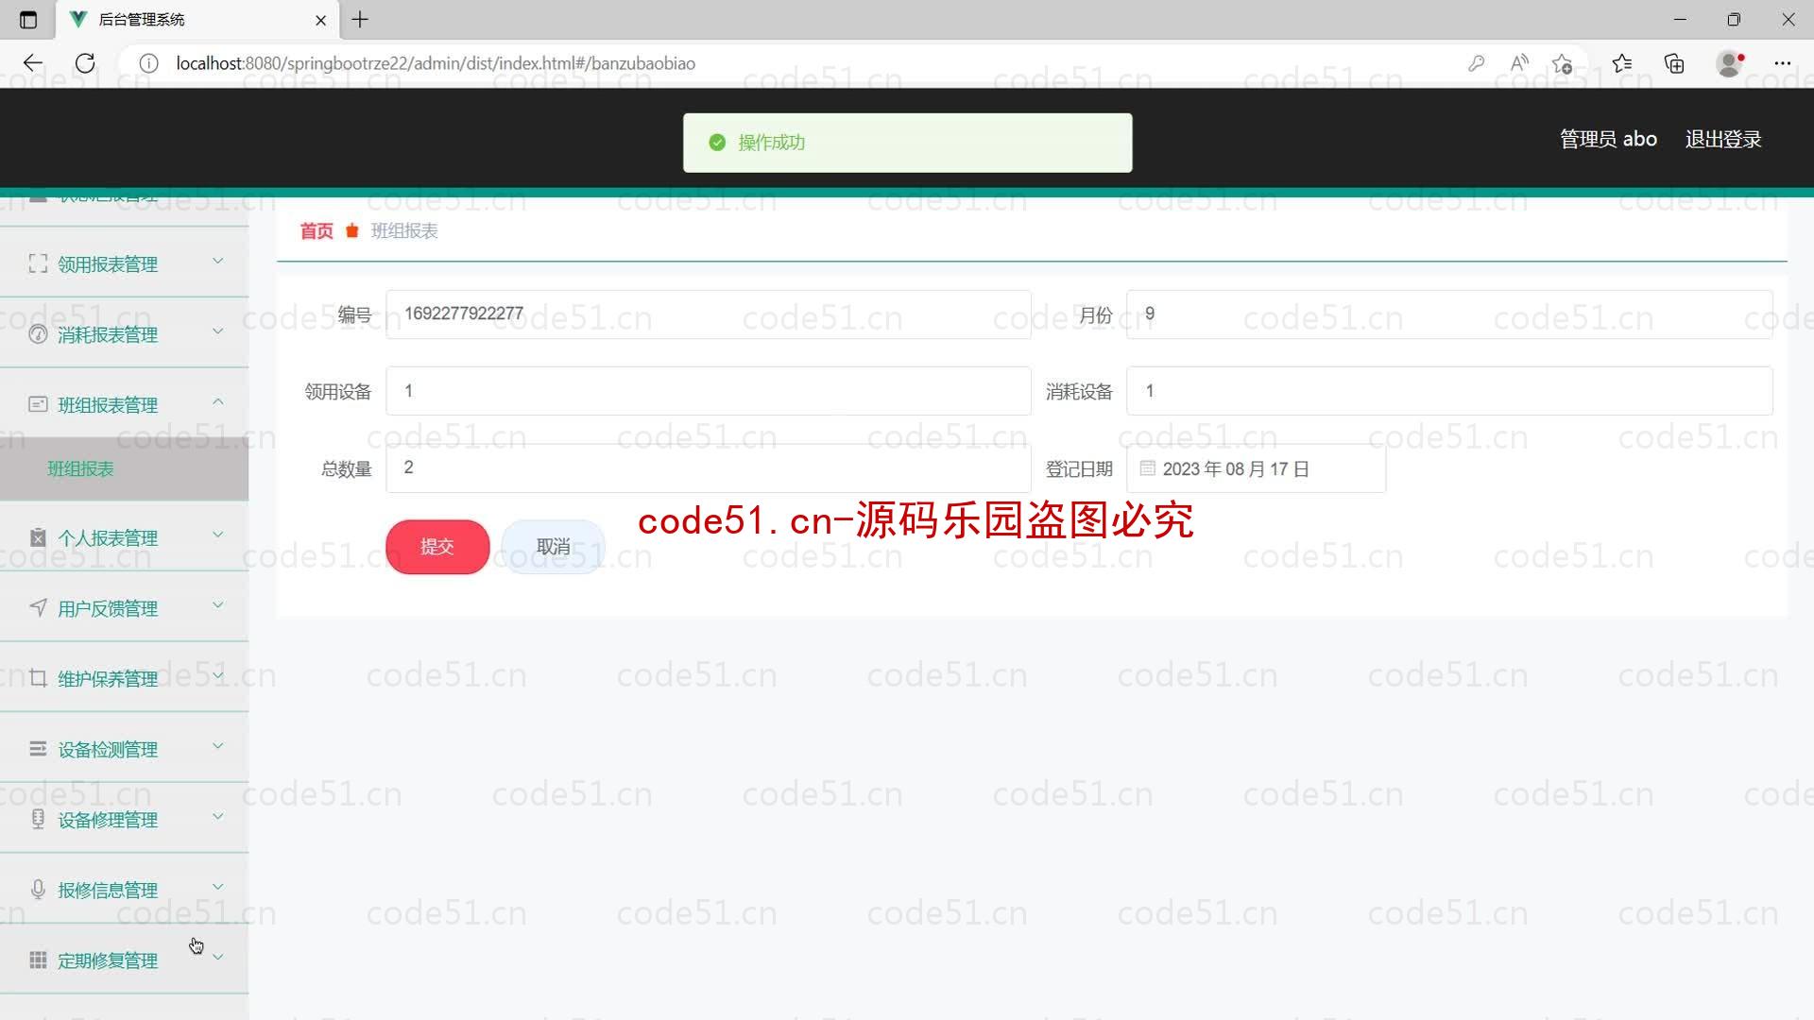Open a new browser tab

click(x=360, y=19)
